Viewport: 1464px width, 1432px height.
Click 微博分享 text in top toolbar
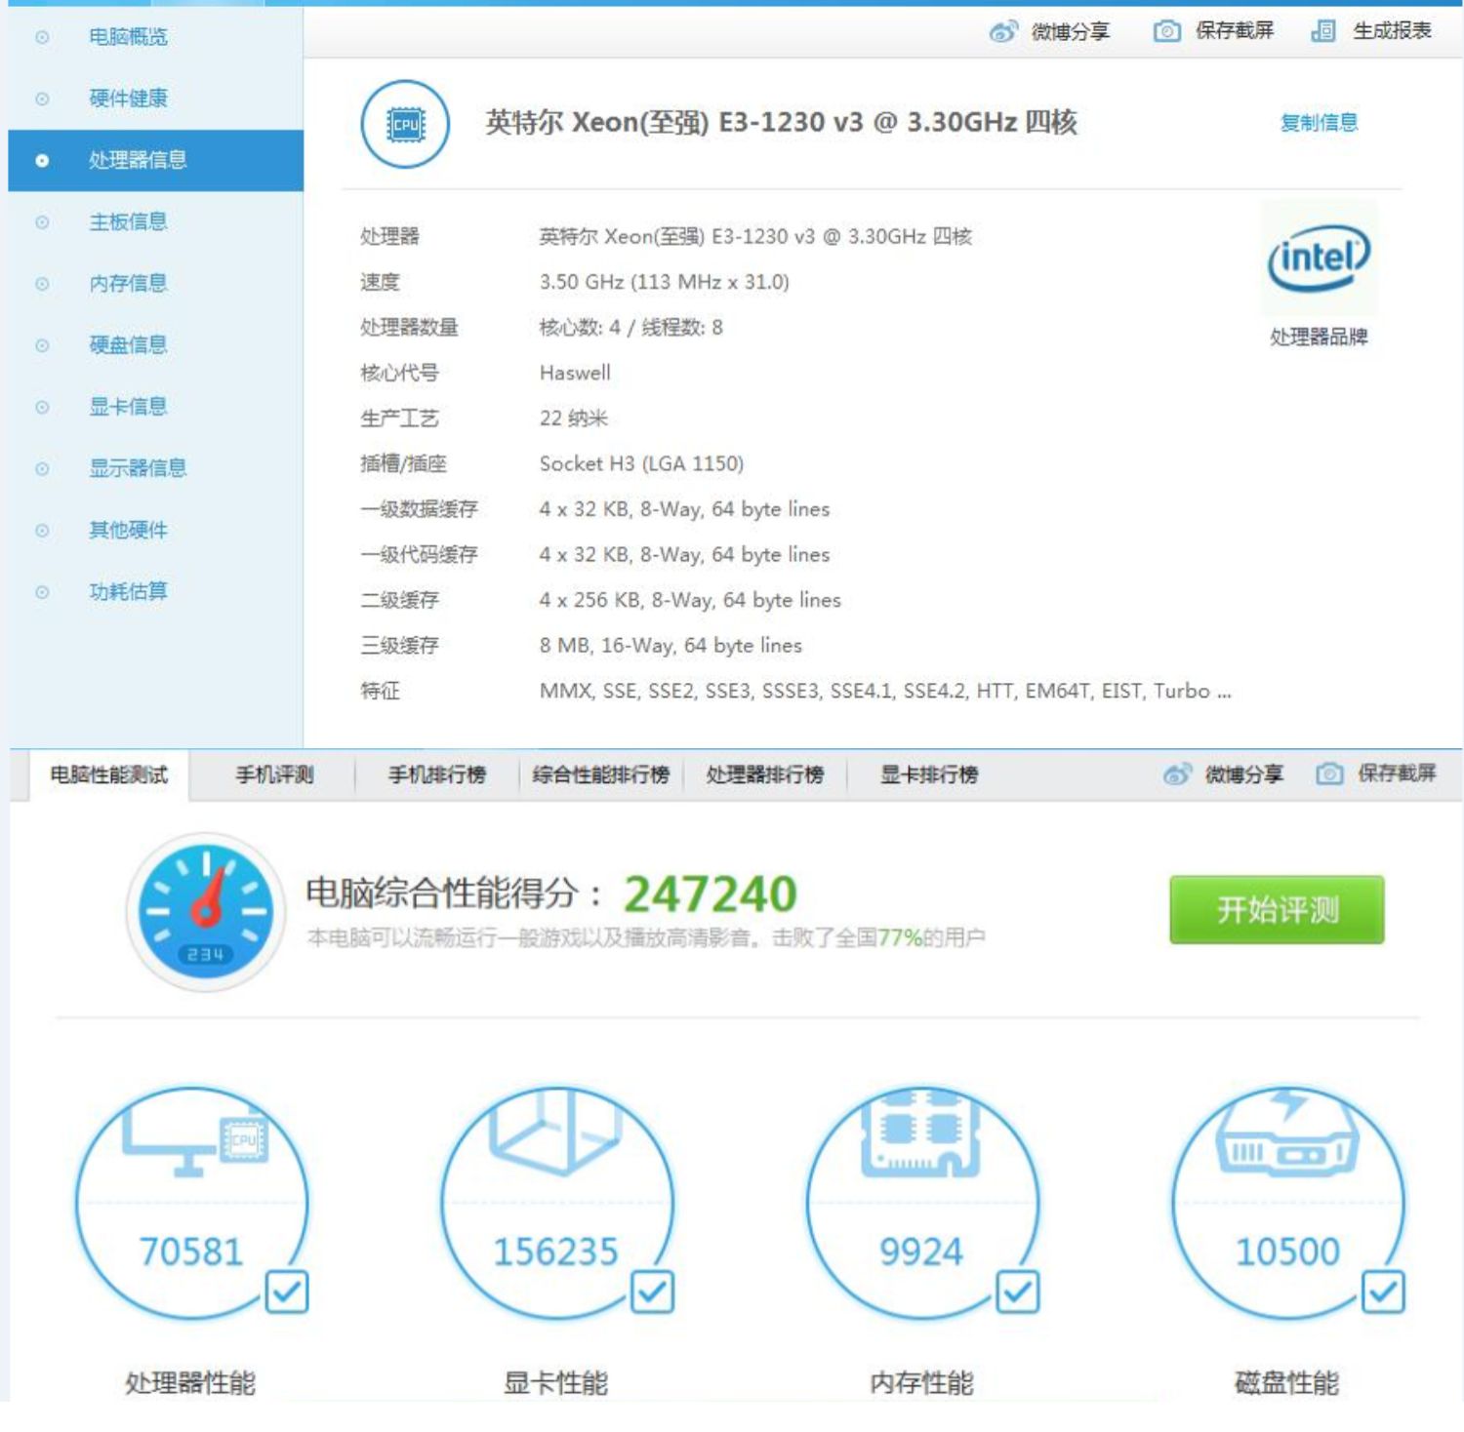click(x=1071, y=32)
